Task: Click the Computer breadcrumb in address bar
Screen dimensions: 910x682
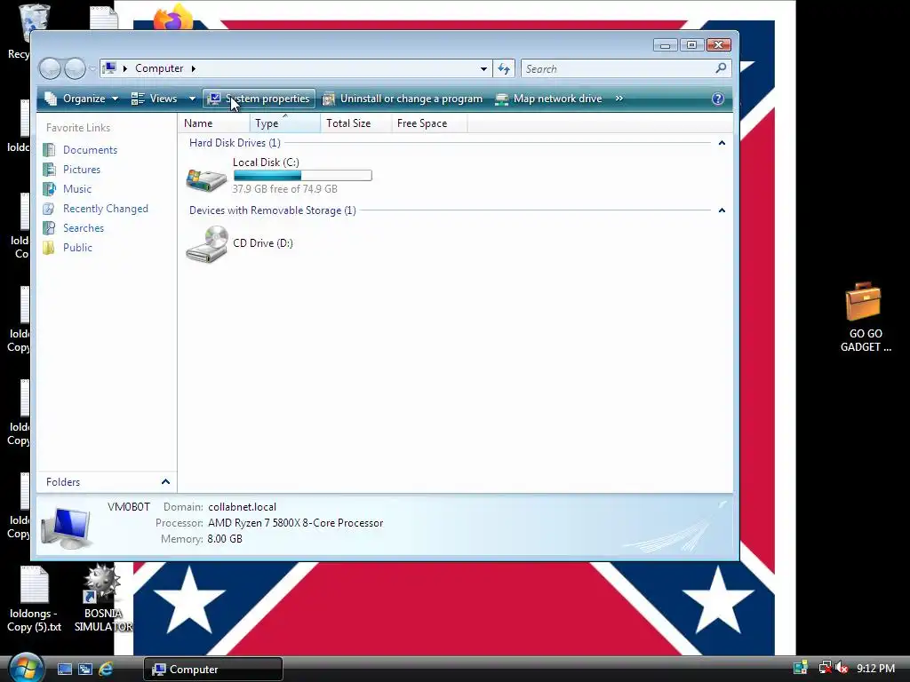Action: [159, 68]
